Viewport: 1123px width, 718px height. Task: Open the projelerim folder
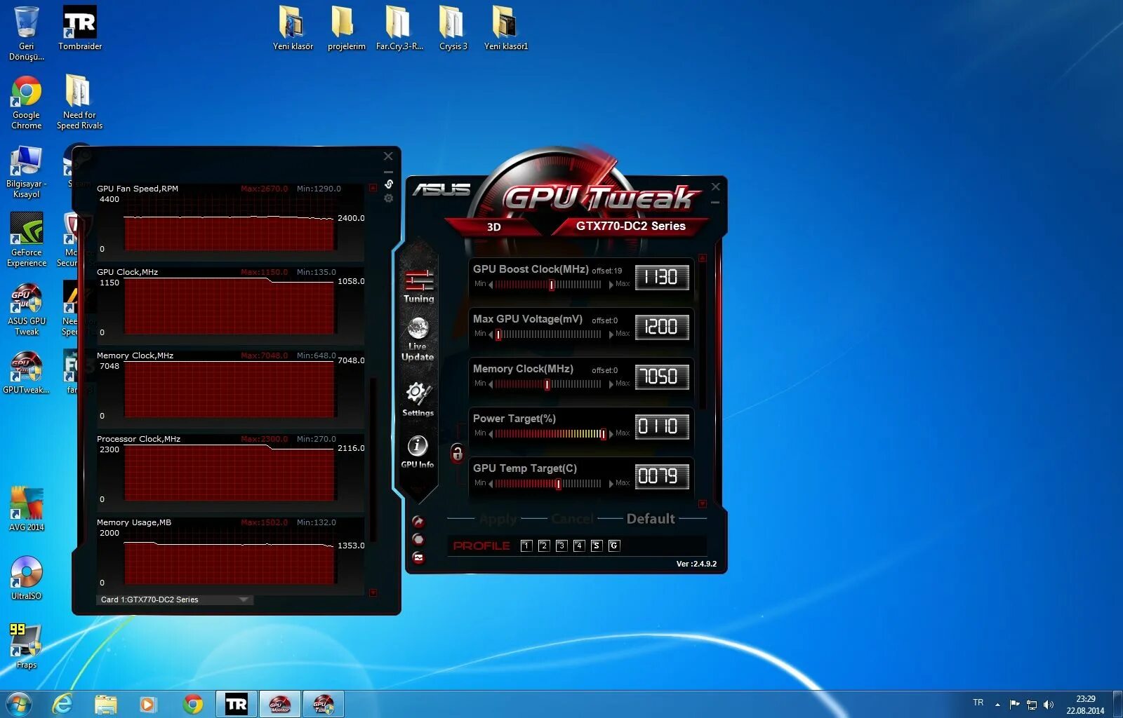coord(346,28)
